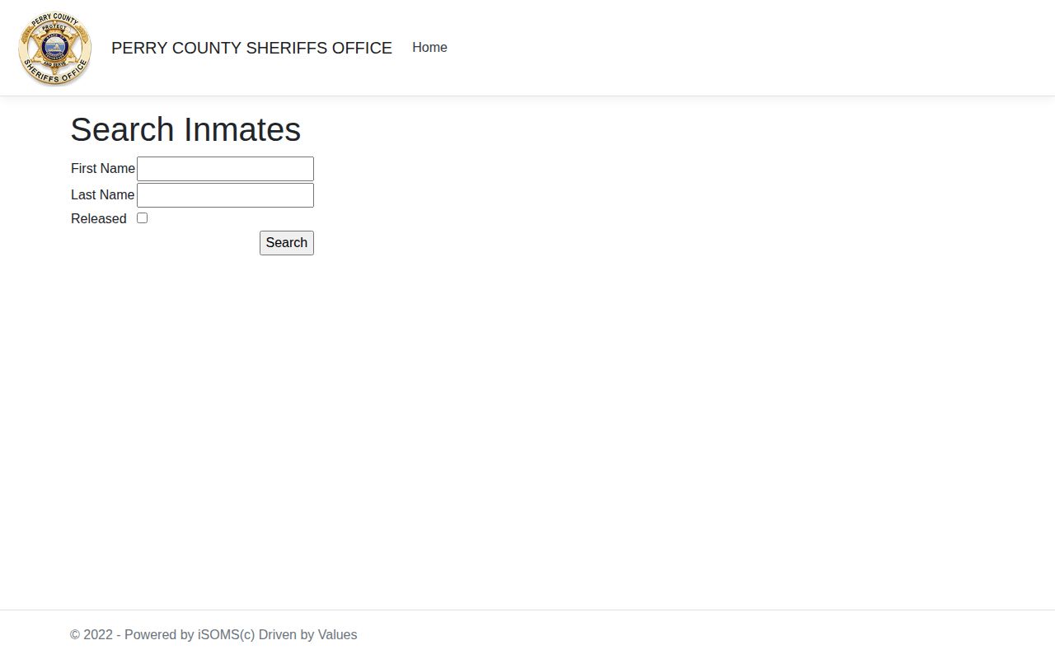Focus the Last Name input field
The image size is (1055, 659).
225,195
